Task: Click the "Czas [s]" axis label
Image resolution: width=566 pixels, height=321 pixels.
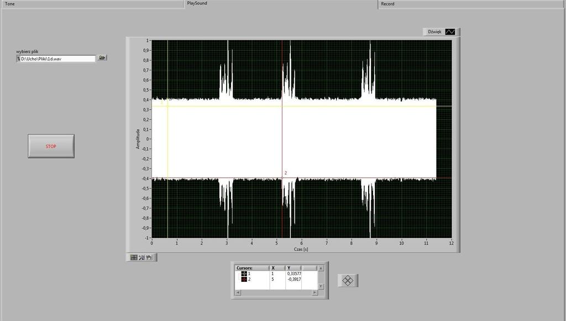Action: [x=301, y=249]
